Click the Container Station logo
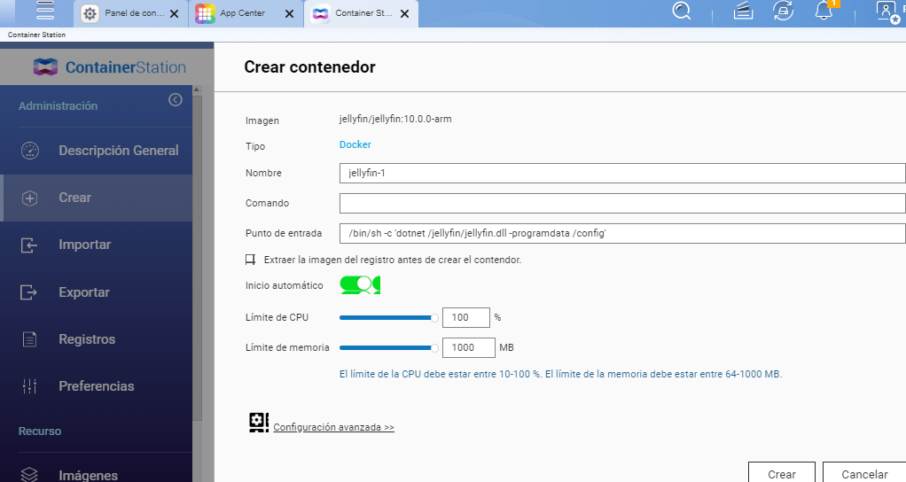 109,66
